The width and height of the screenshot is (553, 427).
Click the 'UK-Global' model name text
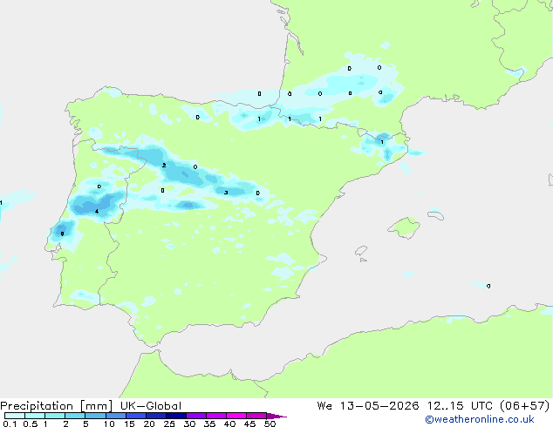[151, 406]
